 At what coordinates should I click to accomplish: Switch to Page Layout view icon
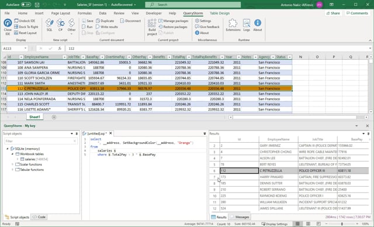click(x=308, y=224)
